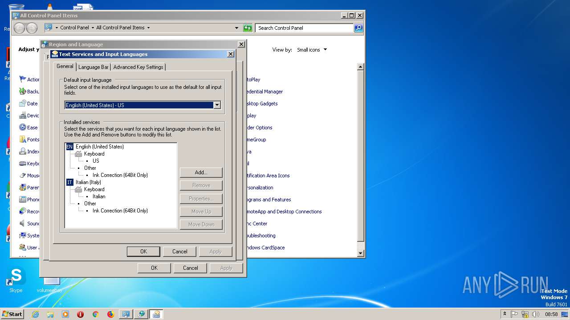This screenshot has width=570, height=320.
Task: Select Ink Correction entry under English
Action: [x=120, y=175]
